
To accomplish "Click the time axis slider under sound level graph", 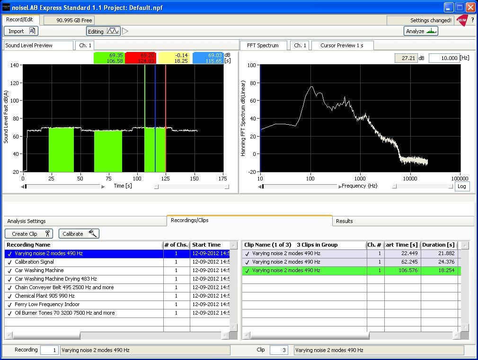I will coord(62,187).
